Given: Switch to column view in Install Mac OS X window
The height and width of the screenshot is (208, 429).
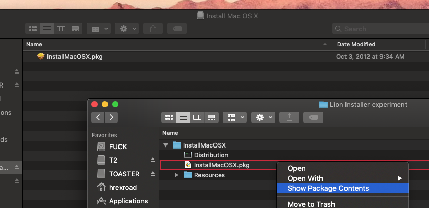Looking at the screenshot, I should [61, 29].
